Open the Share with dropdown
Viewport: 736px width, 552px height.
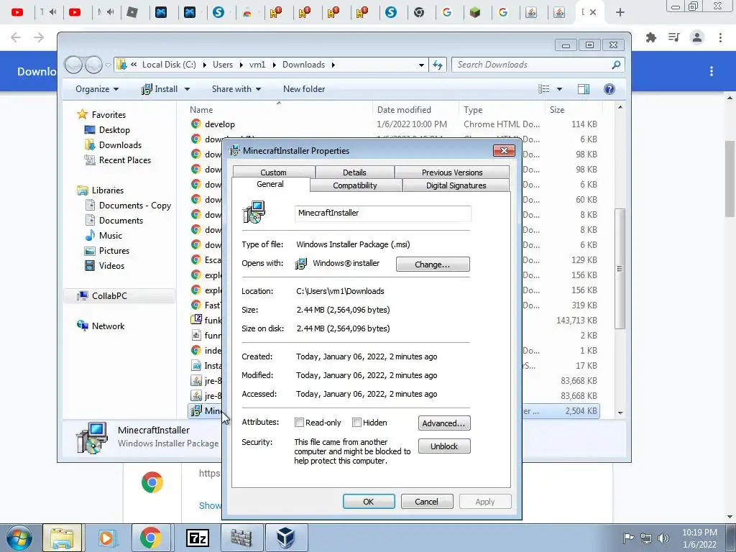point(236,88)
